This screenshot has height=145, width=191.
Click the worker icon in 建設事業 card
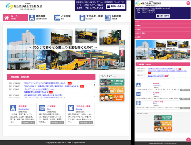[x=13, y=108]
